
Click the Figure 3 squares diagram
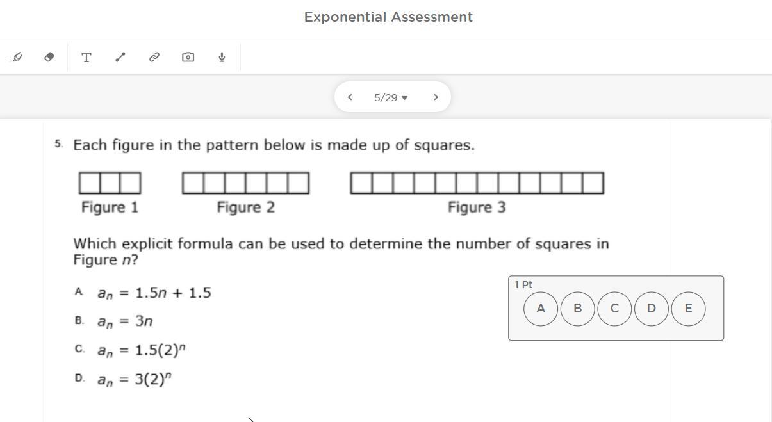477,183
